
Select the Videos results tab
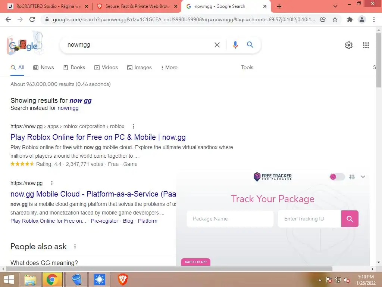106,68
